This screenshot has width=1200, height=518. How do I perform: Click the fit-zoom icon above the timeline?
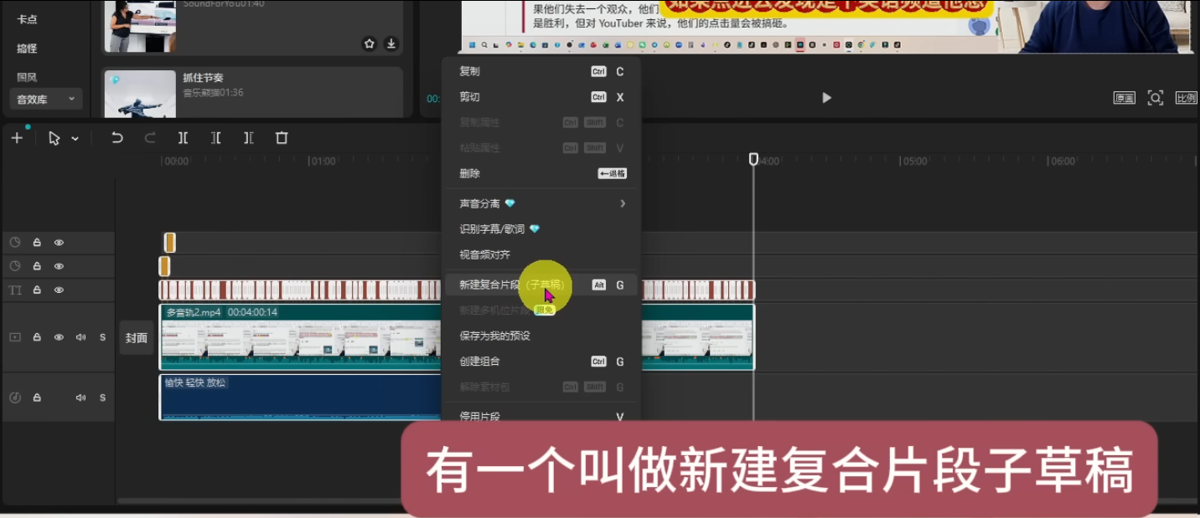pyautogui.click(x=1156, y=98)
